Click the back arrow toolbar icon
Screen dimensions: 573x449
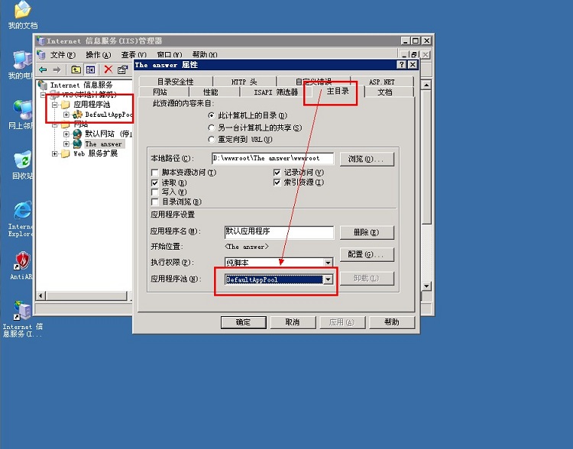43,69
